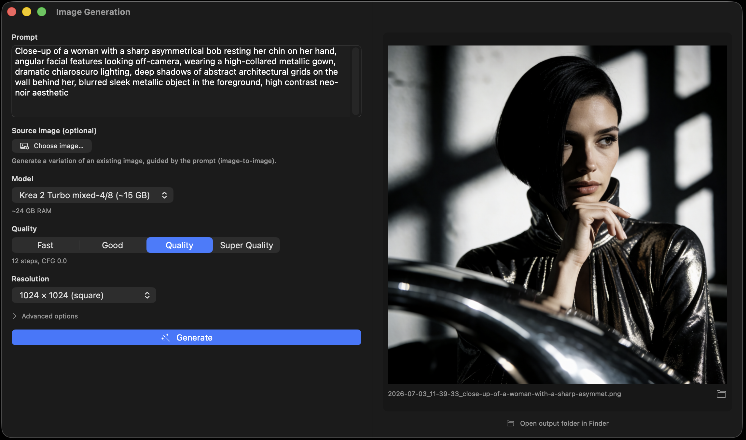Minimize window with the yellow button
This screenshot has height=440, width=746.
[27, 12]
